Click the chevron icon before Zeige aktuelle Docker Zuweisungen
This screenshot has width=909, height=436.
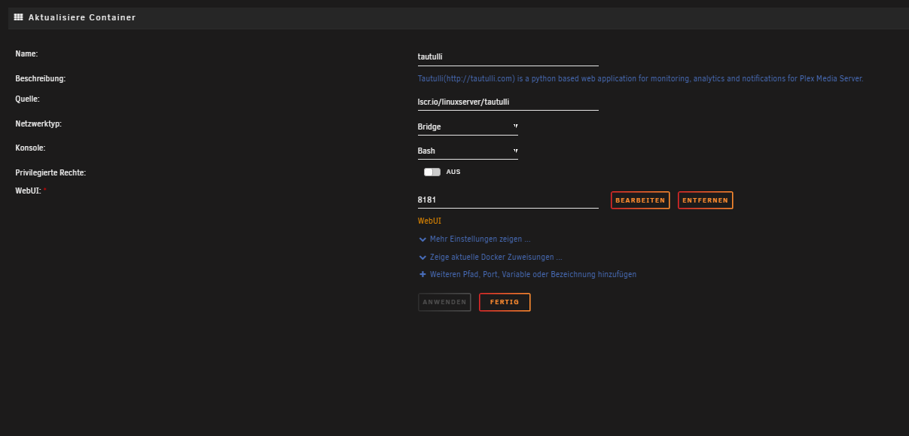[x=422, y=258]
